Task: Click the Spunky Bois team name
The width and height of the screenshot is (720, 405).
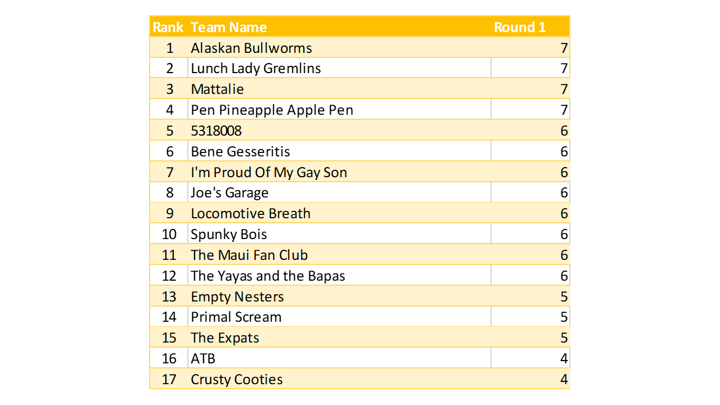Action: (229, 235)
